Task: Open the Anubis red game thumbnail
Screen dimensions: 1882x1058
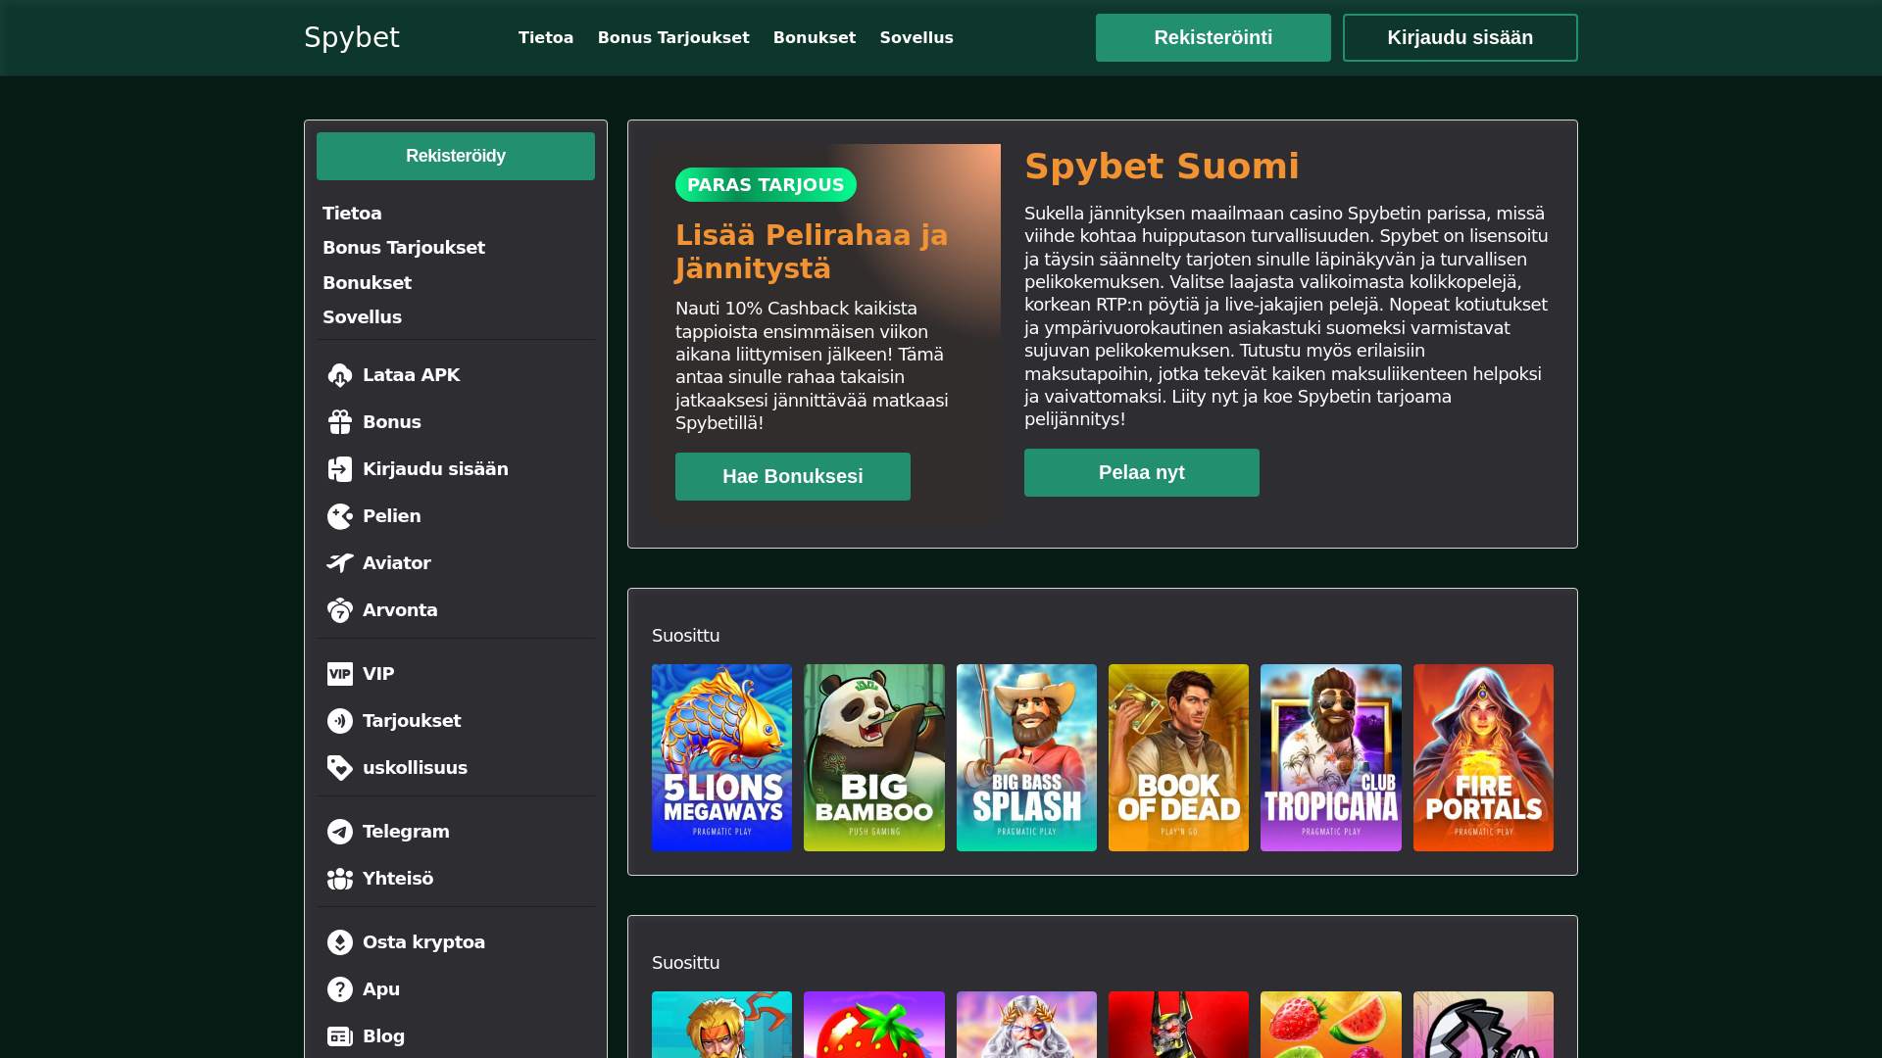Action: (x=1178, y=1025)
